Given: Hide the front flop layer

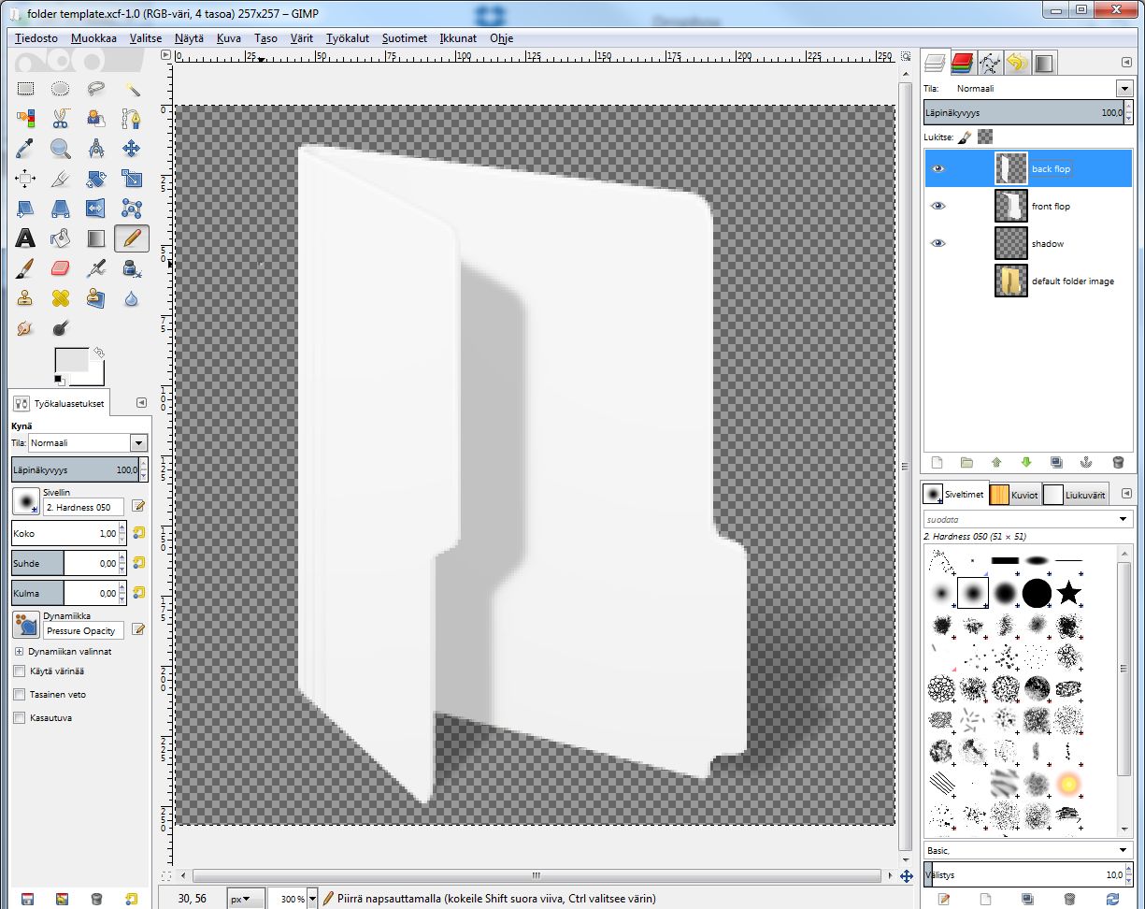Looking at the screenshot, I should tap(937, 206).
